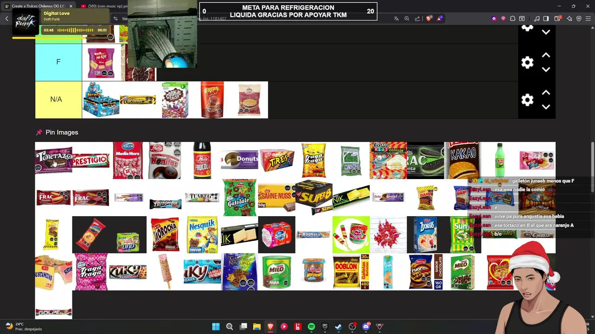Toggle the browser sidebar panel
The height and width of the screenshot is (334, 595).
[546, 19]
